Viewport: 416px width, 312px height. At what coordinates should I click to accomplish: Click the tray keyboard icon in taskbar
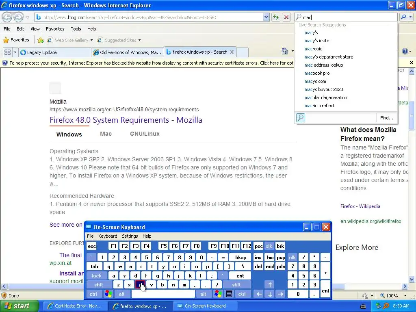[x=364, y=306]
